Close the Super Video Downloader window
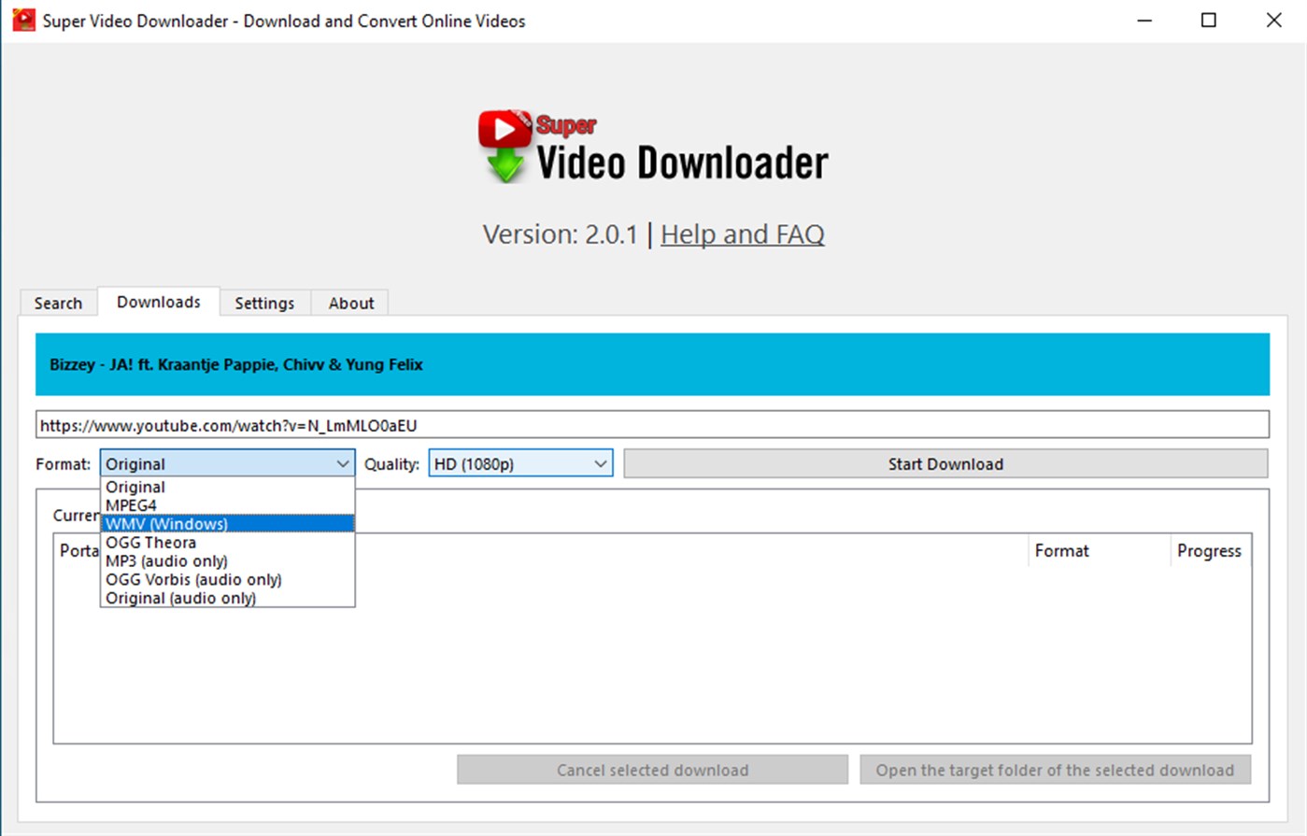The width and height of the screenshot is (1307, 836). (x=1273, y=21)
